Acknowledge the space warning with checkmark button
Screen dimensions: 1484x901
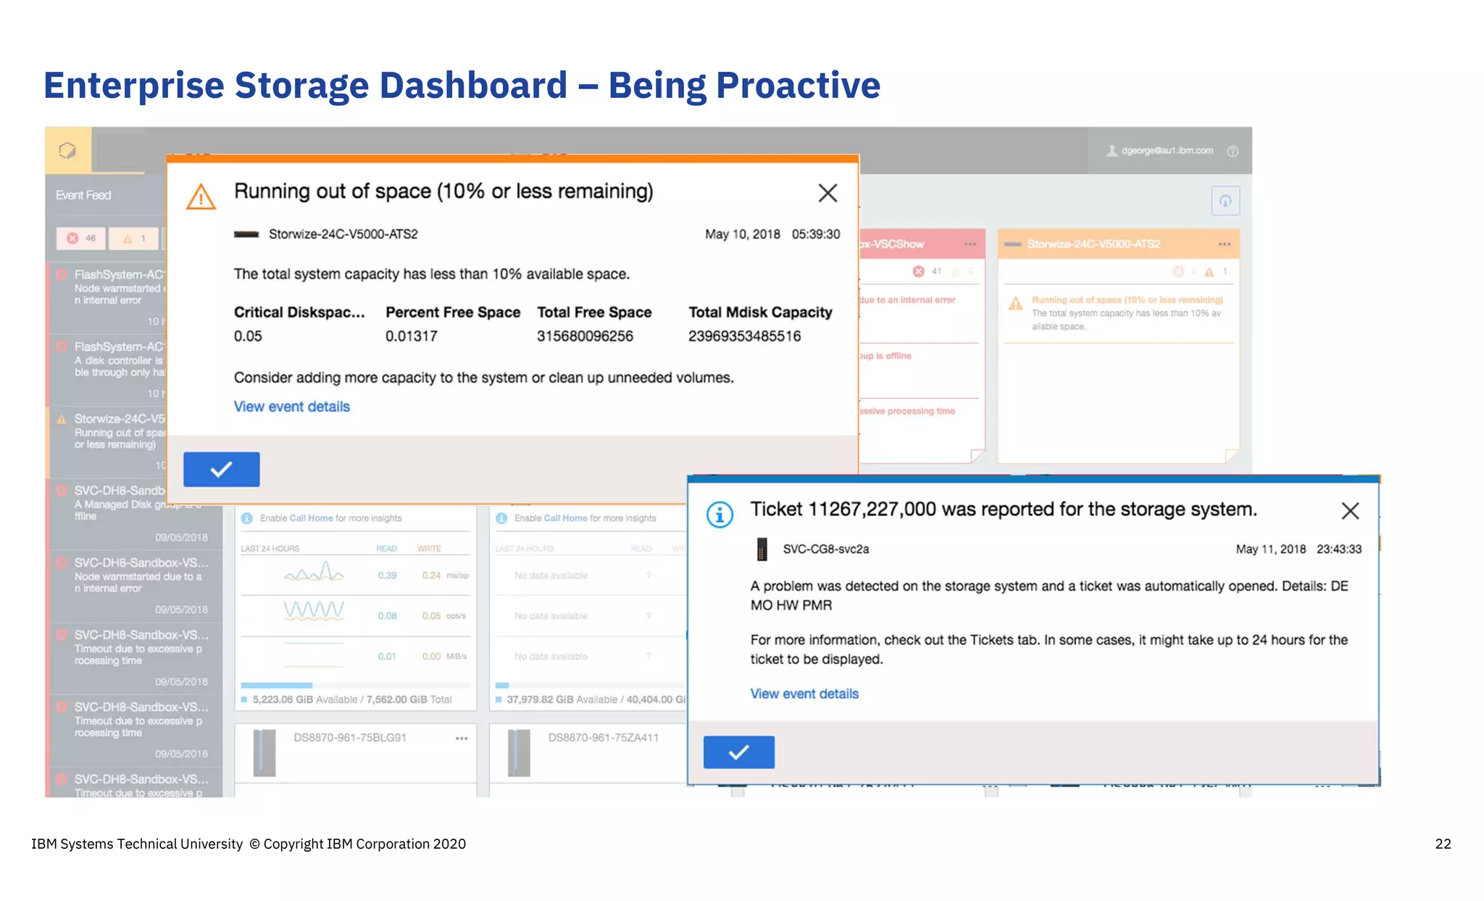(x=221, y=469)
